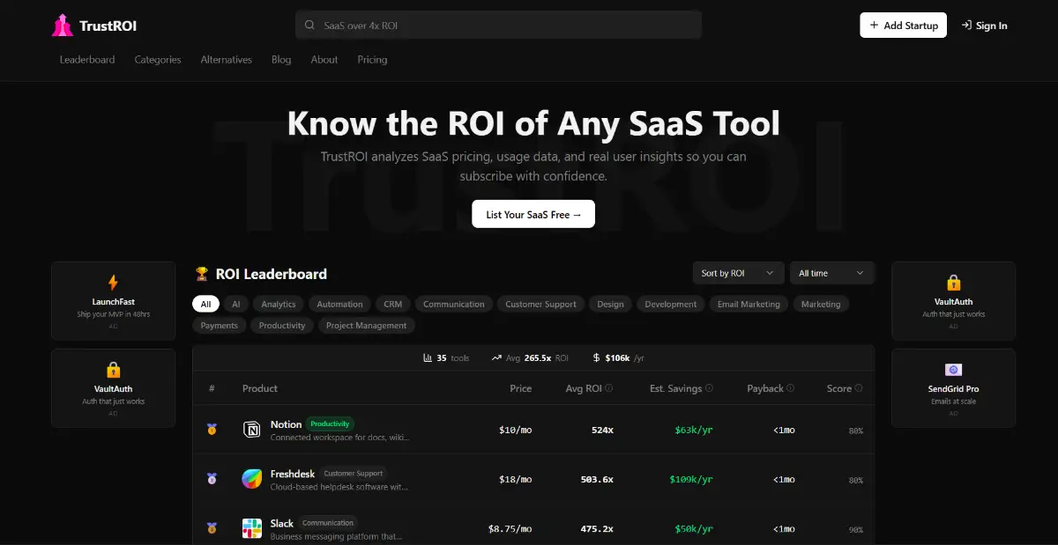Click the Freshdesk rainbow logo icon
The width and height of the screenshot is (1058, 545).
click(252, 479)
